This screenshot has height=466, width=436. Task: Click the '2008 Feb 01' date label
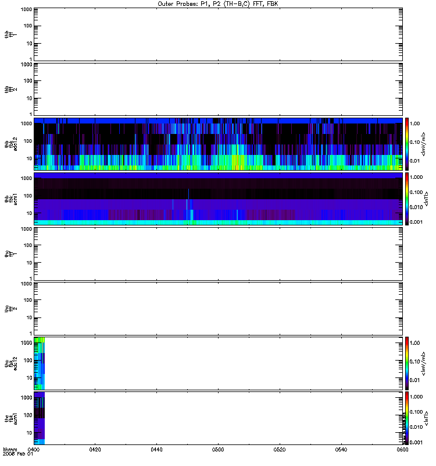[18, 454]
